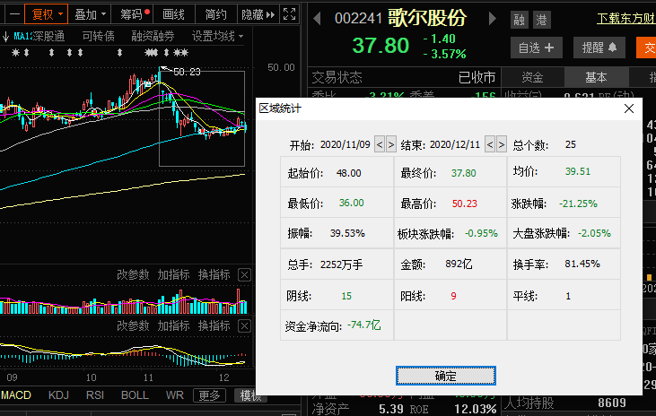Screen dimensions: 656x416
Task: Click the 融资融券 label
Action: (153, 37)
